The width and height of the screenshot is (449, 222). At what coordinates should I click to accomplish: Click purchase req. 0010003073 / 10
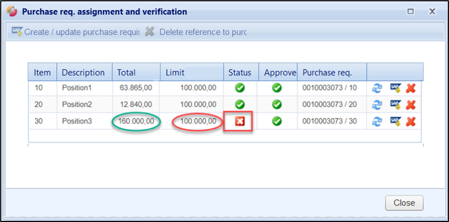click(x=330, y=88)
